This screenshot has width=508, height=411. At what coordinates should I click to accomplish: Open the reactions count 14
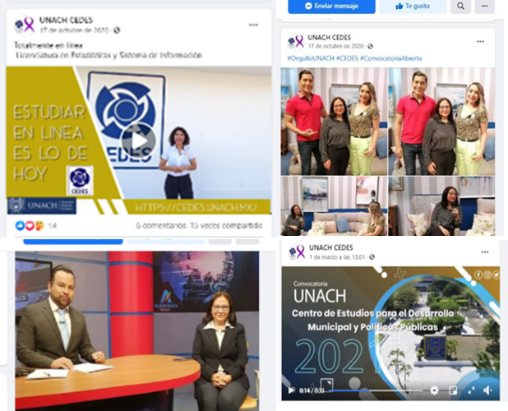pyautogui.click(x=52, y=225)
